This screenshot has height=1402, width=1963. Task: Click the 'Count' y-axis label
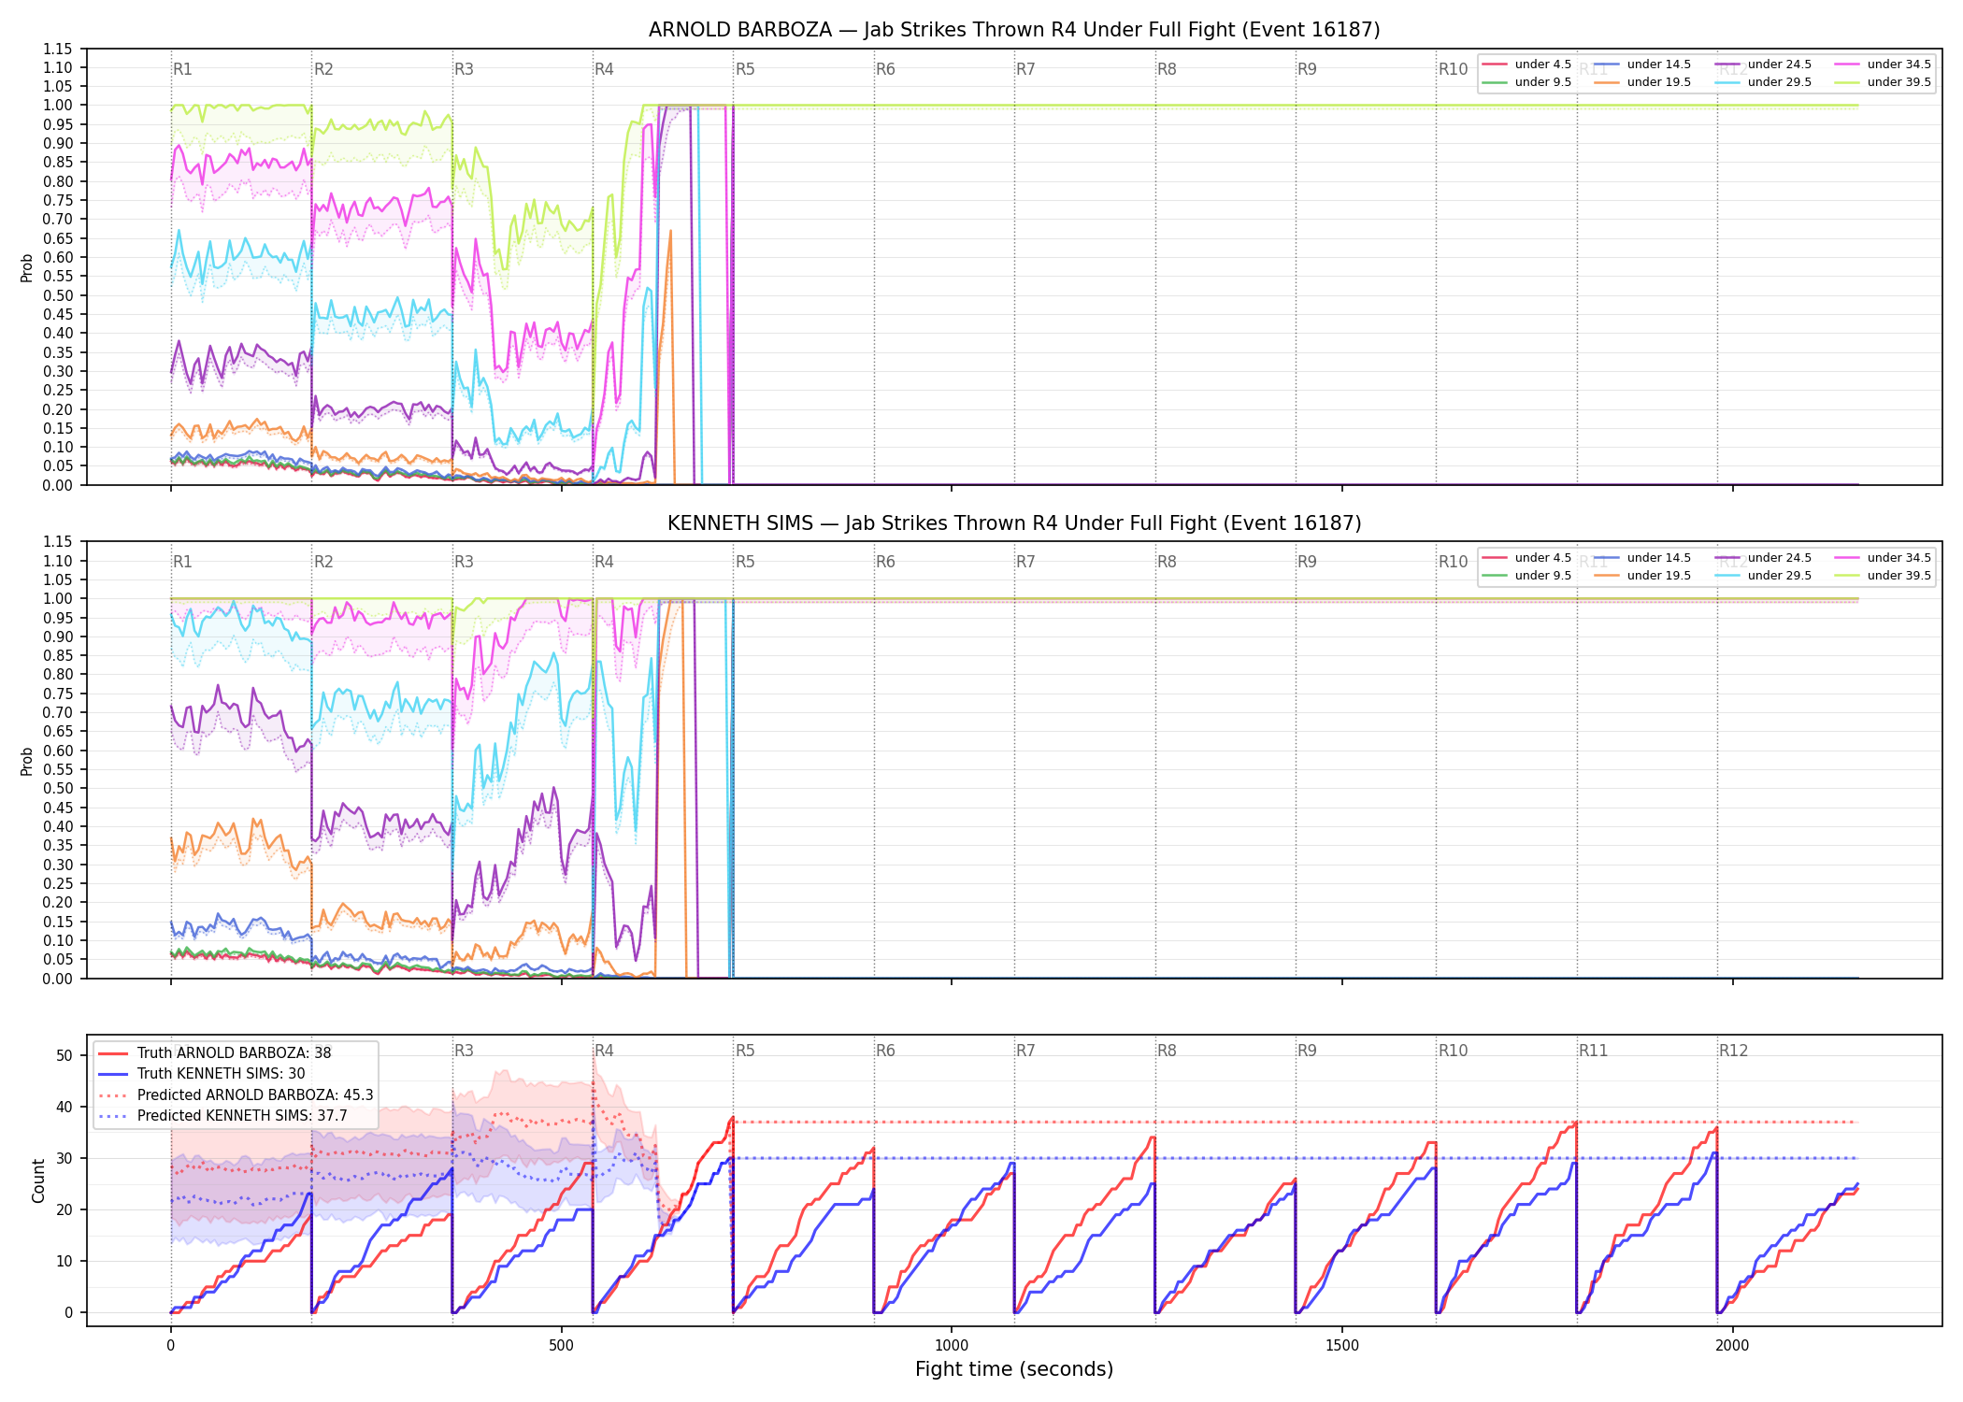coord(38,1180)
